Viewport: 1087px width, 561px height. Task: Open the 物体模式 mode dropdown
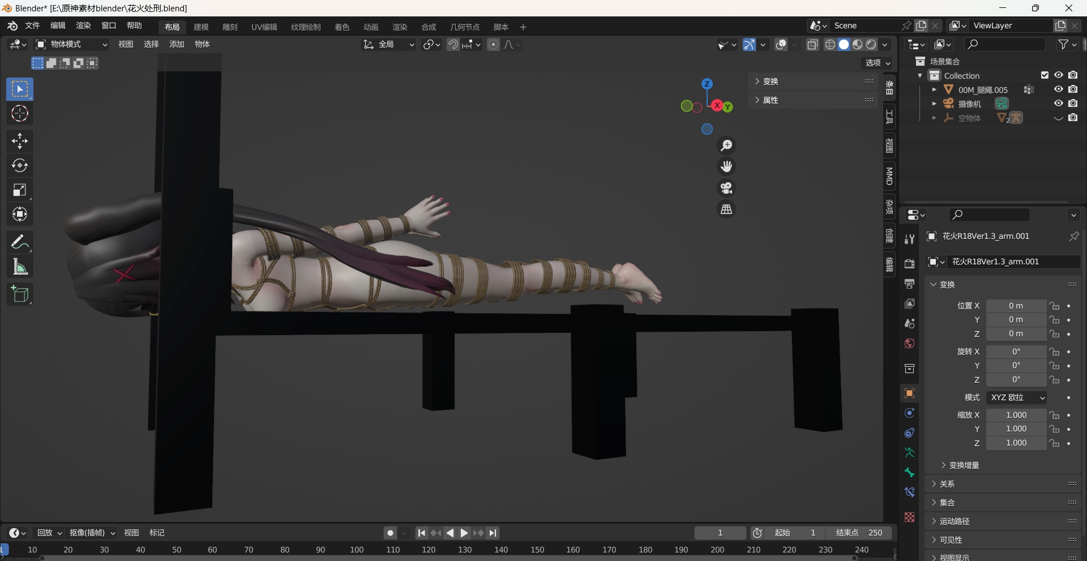click(71, 45)
